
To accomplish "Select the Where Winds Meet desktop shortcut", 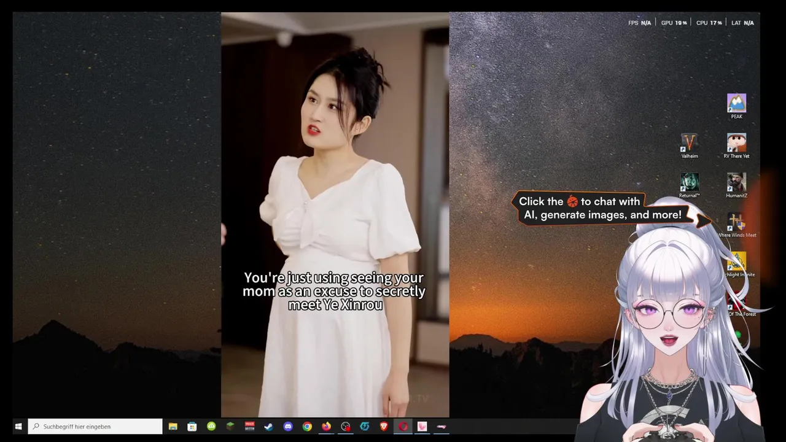I will click(x=736, y=225).
